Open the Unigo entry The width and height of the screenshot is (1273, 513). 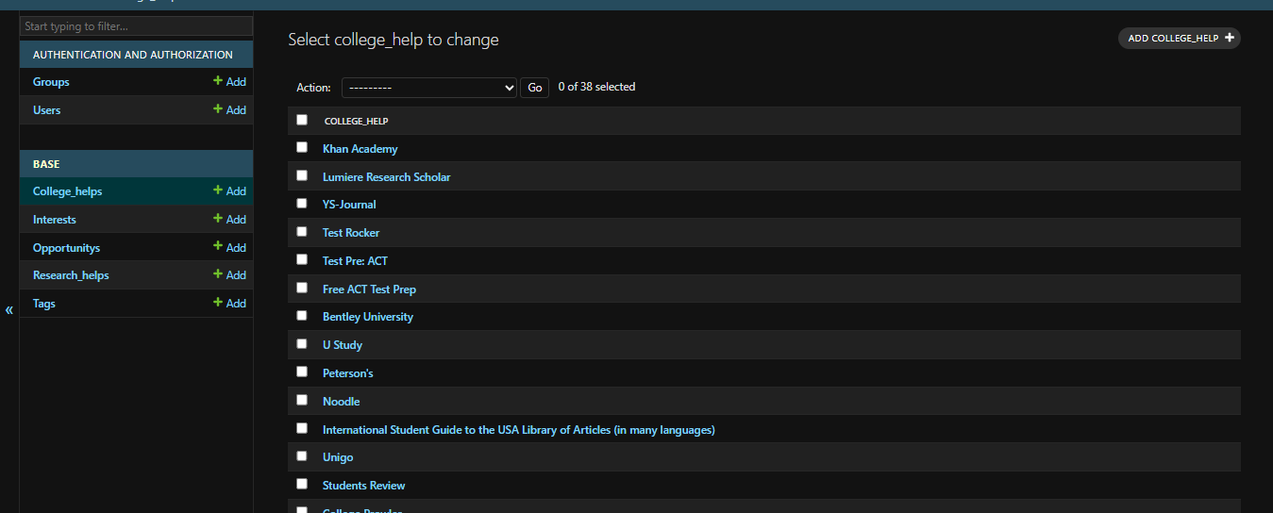point(338,457)
